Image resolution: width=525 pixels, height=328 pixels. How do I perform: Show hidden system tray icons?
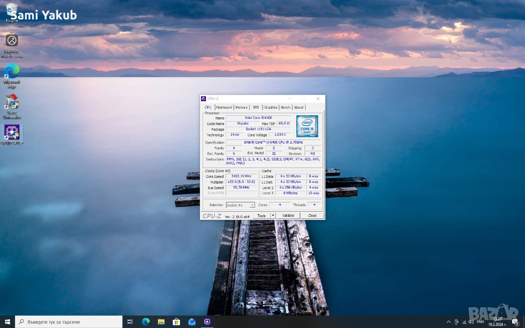pyautogui.click(x=449, y=322)
